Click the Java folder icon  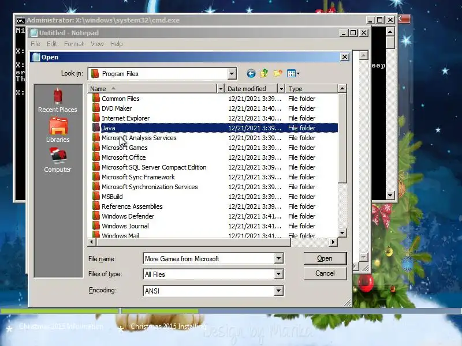96,127
